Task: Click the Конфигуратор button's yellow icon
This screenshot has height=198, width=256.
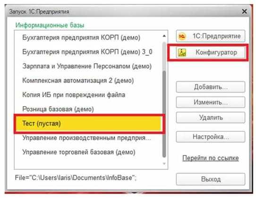Action: click(182, 52)
